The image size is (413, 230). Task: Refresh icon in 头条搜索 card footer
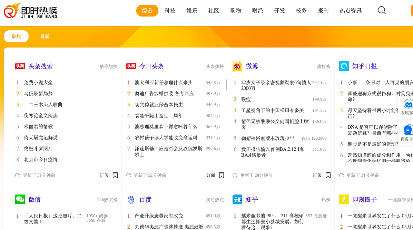click(x=18, y=175)
